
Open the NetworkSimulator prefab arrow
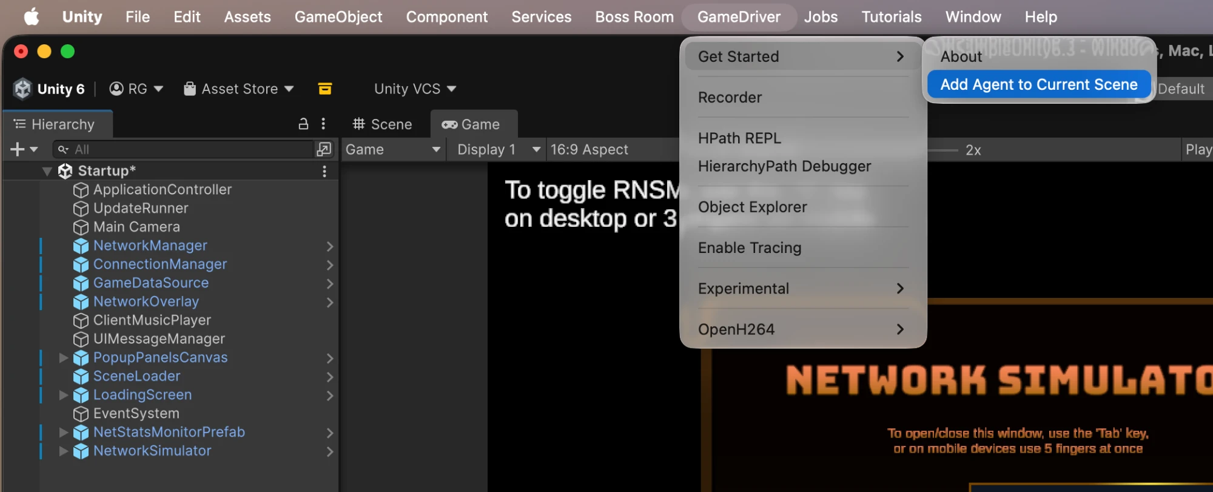[x=330, y=451]
